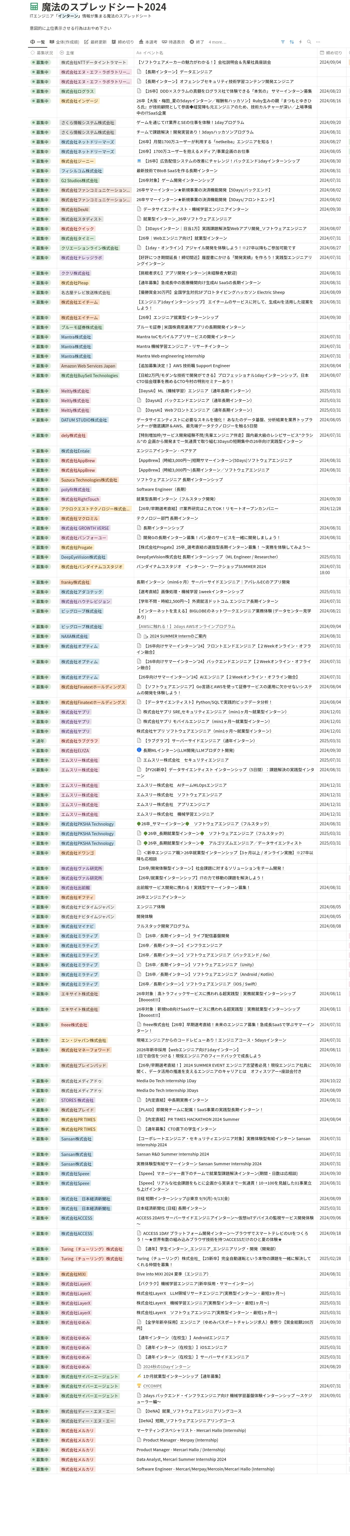Click the 株式会社ログラス organizer tag
The width and height of the screenshot is (350, 1536).
click(77, 91)
